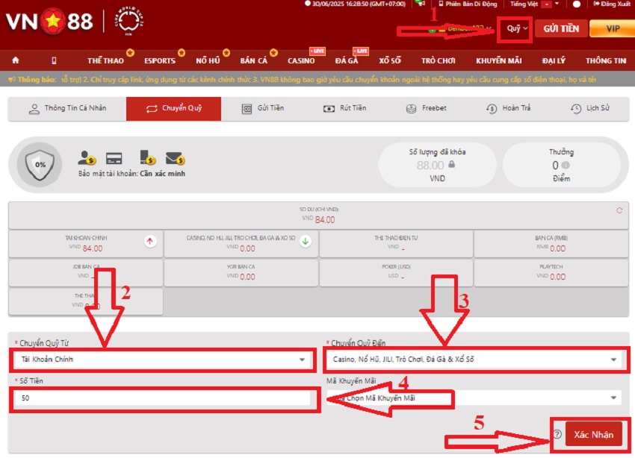635x458 pixels.
Task: Click the announcement megaphone icon in top bar
Action: [421, 4]
